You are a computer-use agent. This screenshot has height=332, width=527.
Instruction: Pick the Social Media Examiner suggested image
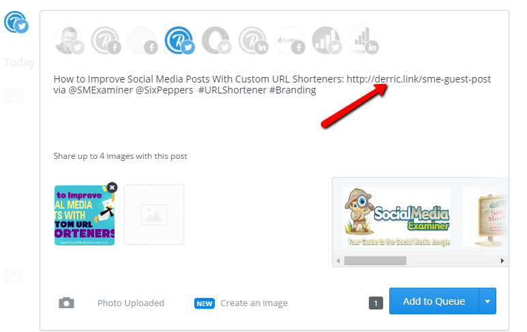point(397,217)
